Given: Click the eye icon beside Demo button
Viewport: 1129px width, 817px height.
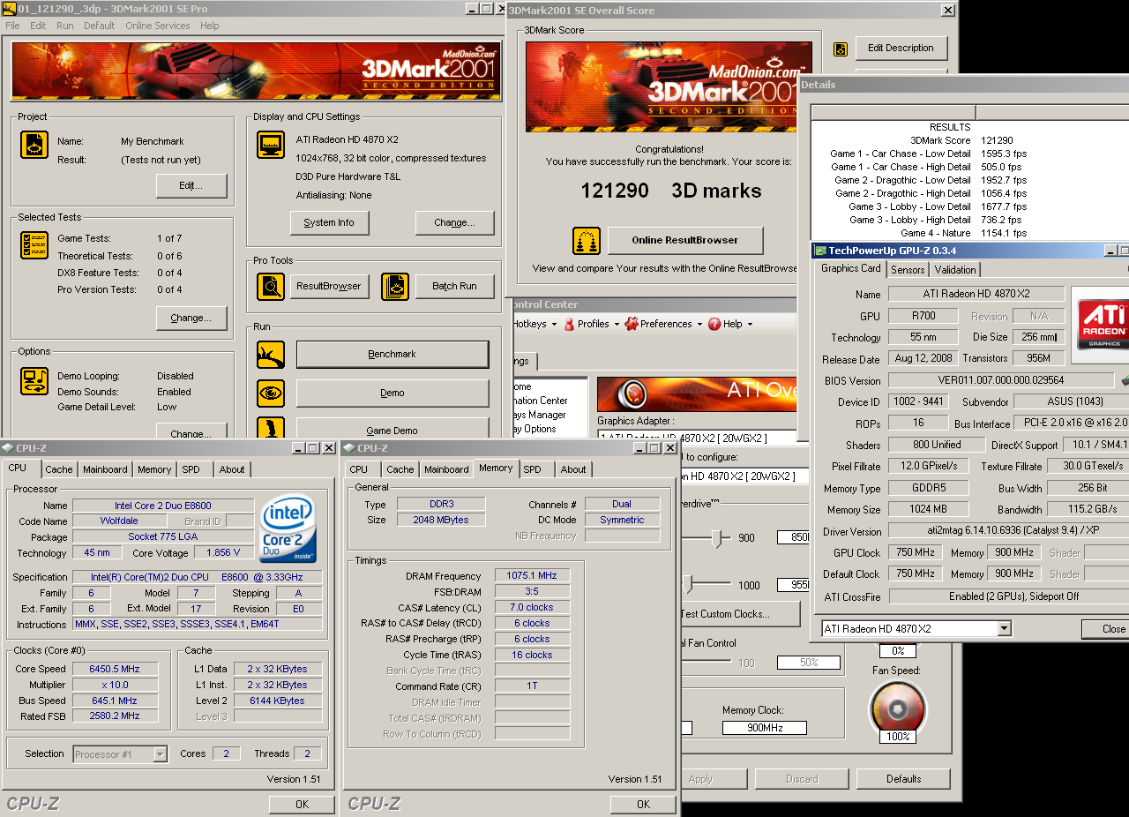Looking at the screenshot, I should [271, 393].
